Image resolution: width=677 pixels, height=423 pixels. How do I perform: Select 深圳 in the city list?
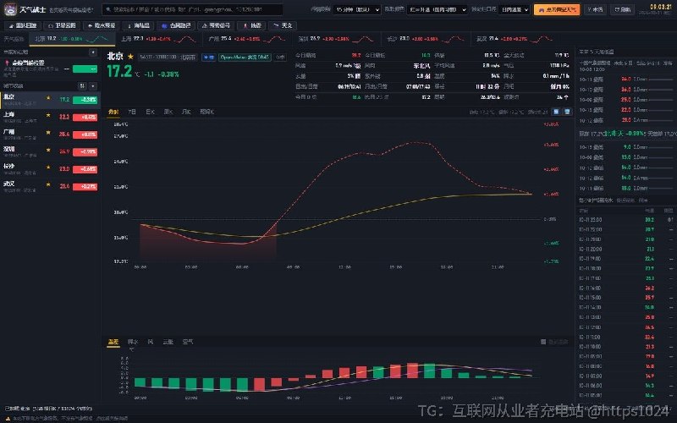50,151
